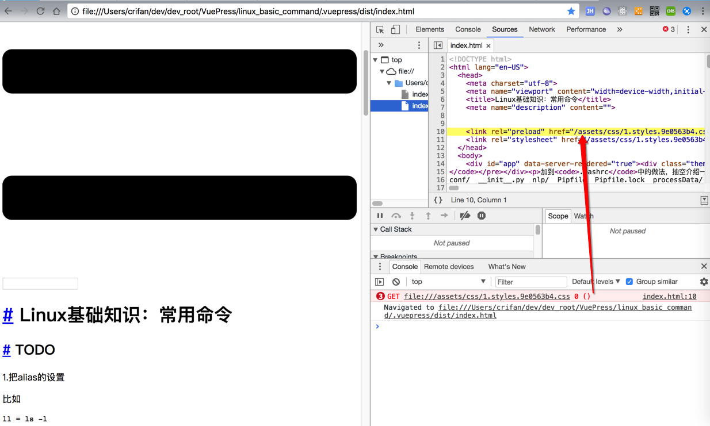
Task: Collapse the Call Stack section
Action: pos(376,229)
